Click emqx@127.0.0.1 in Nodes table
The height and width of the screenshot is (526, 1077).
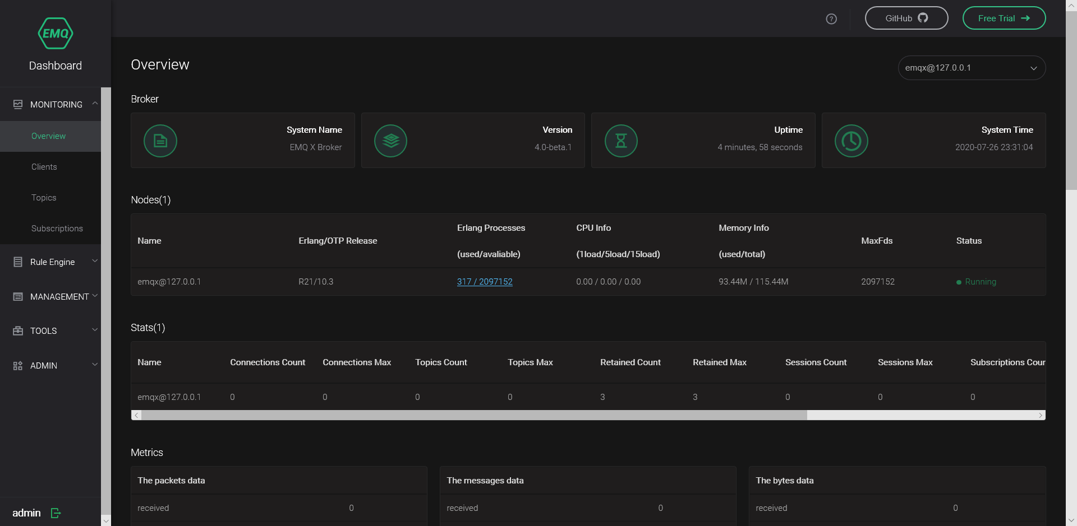(169, 282)
